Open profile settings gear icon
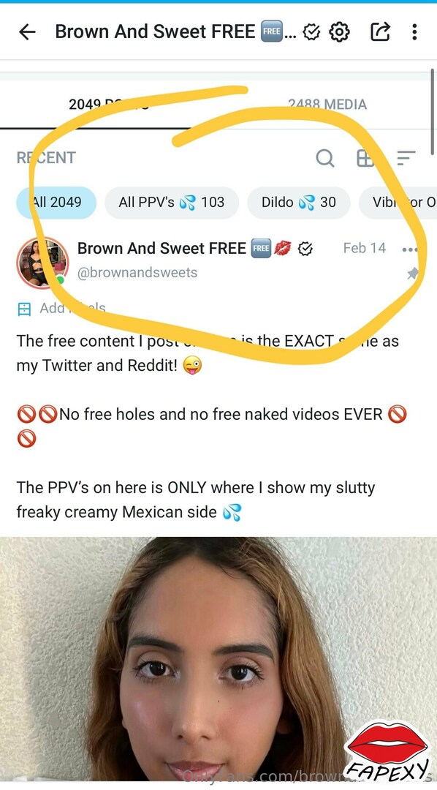The height and width of the screenshot is (790, 437). (339, 32)
